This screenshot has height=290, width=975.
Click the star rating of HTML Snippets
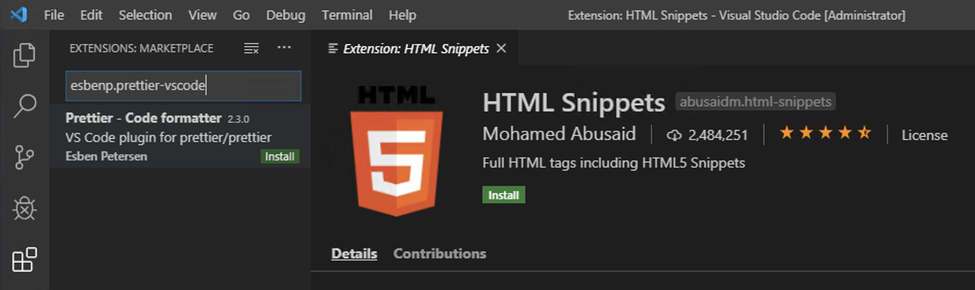point(825,133)
